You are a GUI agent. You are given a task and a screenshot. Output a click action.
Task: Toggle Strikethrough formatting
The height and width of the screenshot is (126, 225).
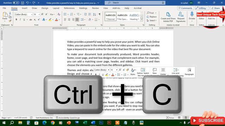(31, 20)
